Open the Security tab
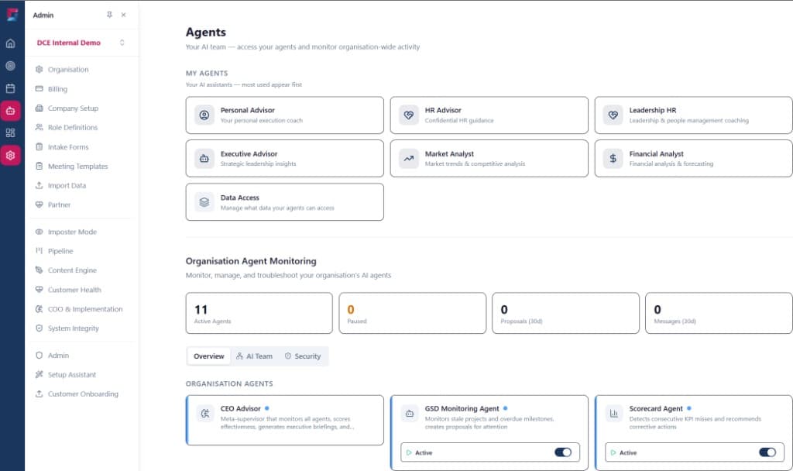 tap(303, 356)
